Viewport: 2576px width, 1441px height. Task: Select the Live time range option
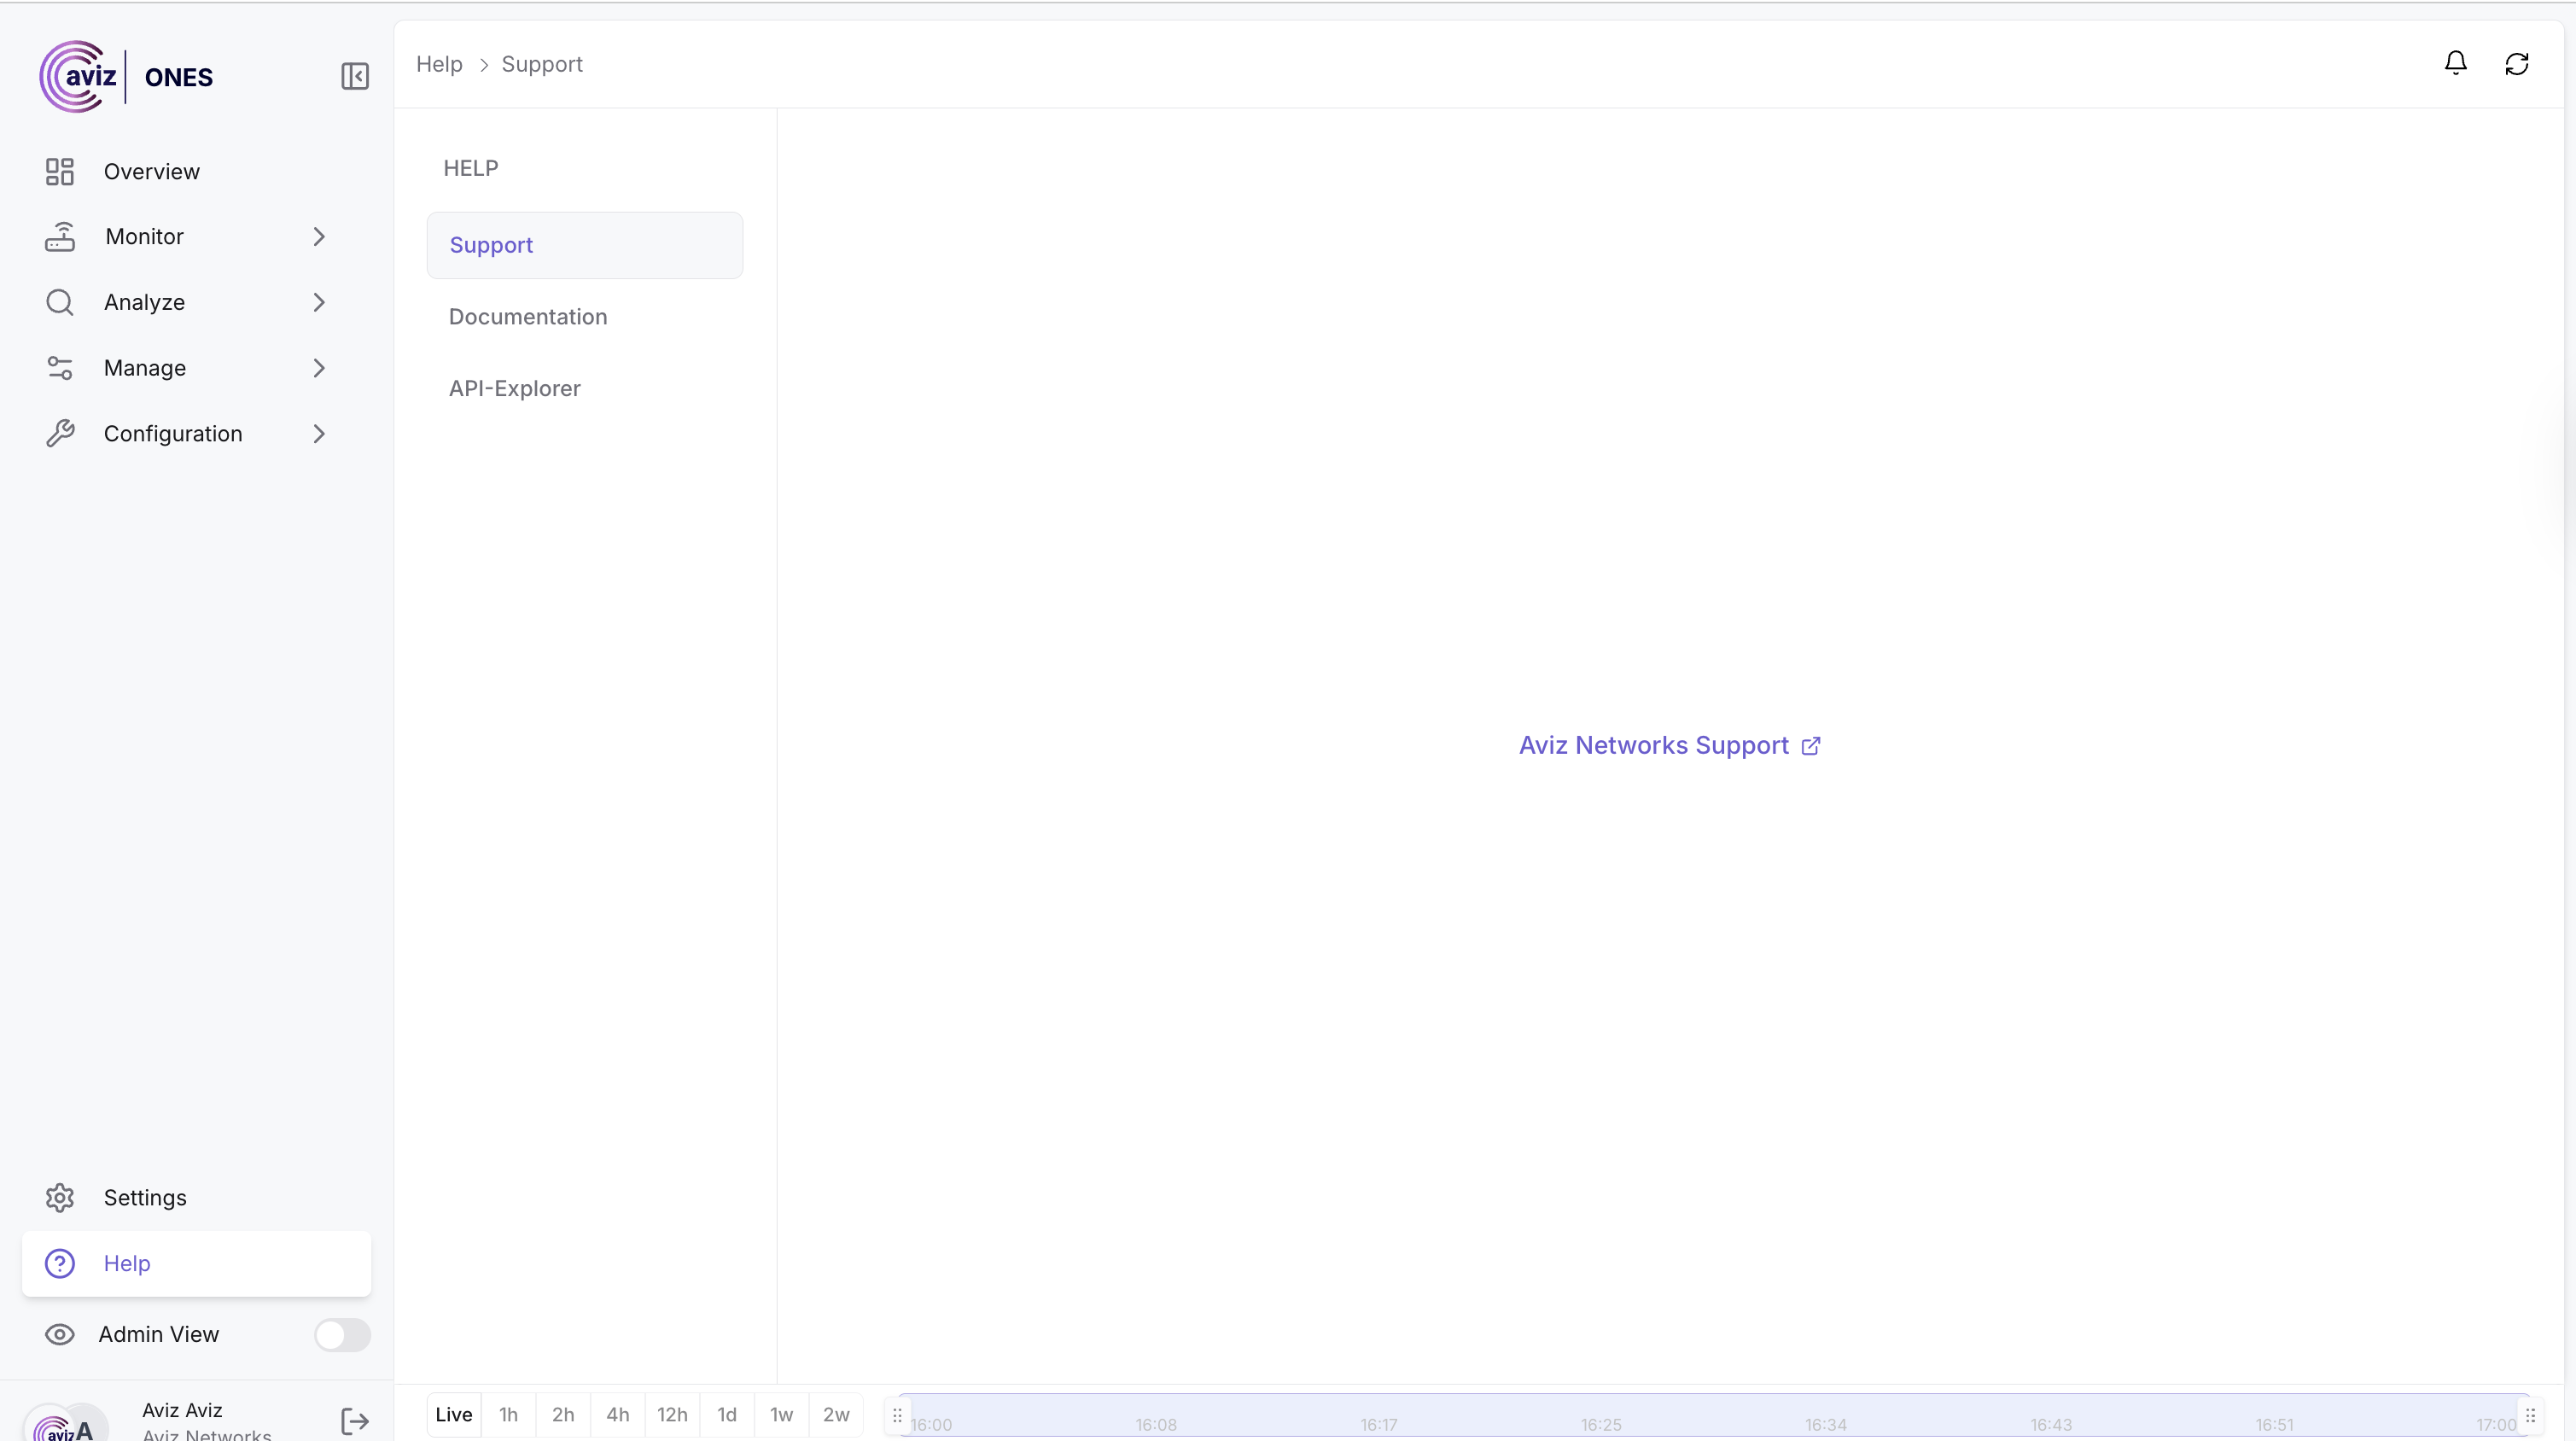(x=454, y=1414)
